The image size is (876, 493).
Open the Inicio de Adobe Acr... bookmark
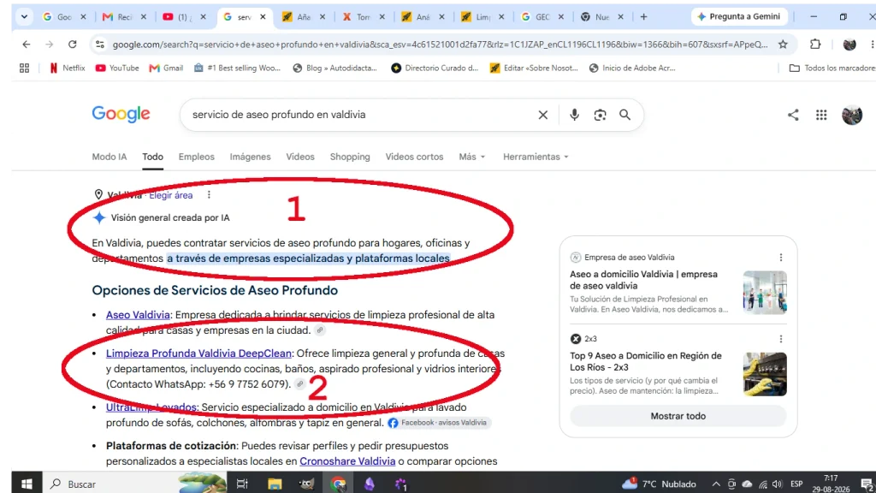pos(632,68)
